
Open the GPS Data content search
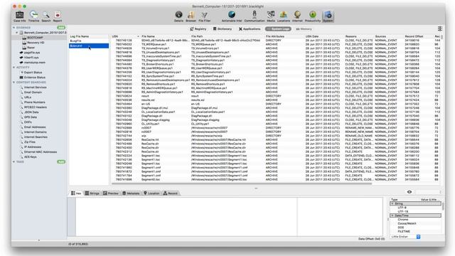coord(30,117)
